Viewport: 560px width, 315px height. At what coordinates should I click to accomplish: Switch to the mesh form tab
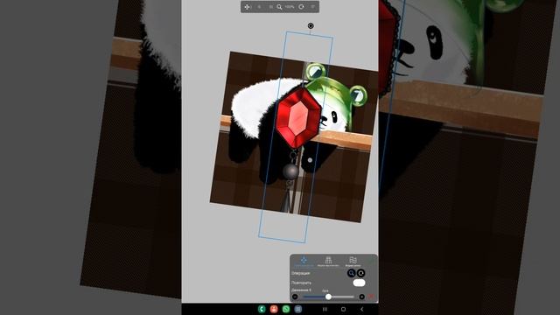353,262
